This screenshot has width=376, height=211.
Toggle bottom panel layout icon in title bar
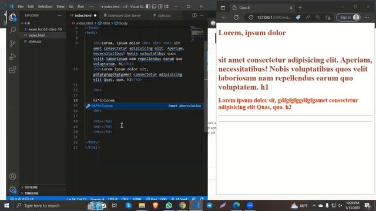point(154,6)
